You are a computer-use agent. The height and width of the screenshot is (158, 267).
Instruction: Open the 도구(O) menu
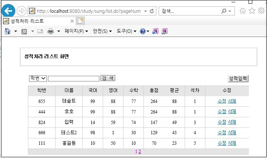[127, 31]
